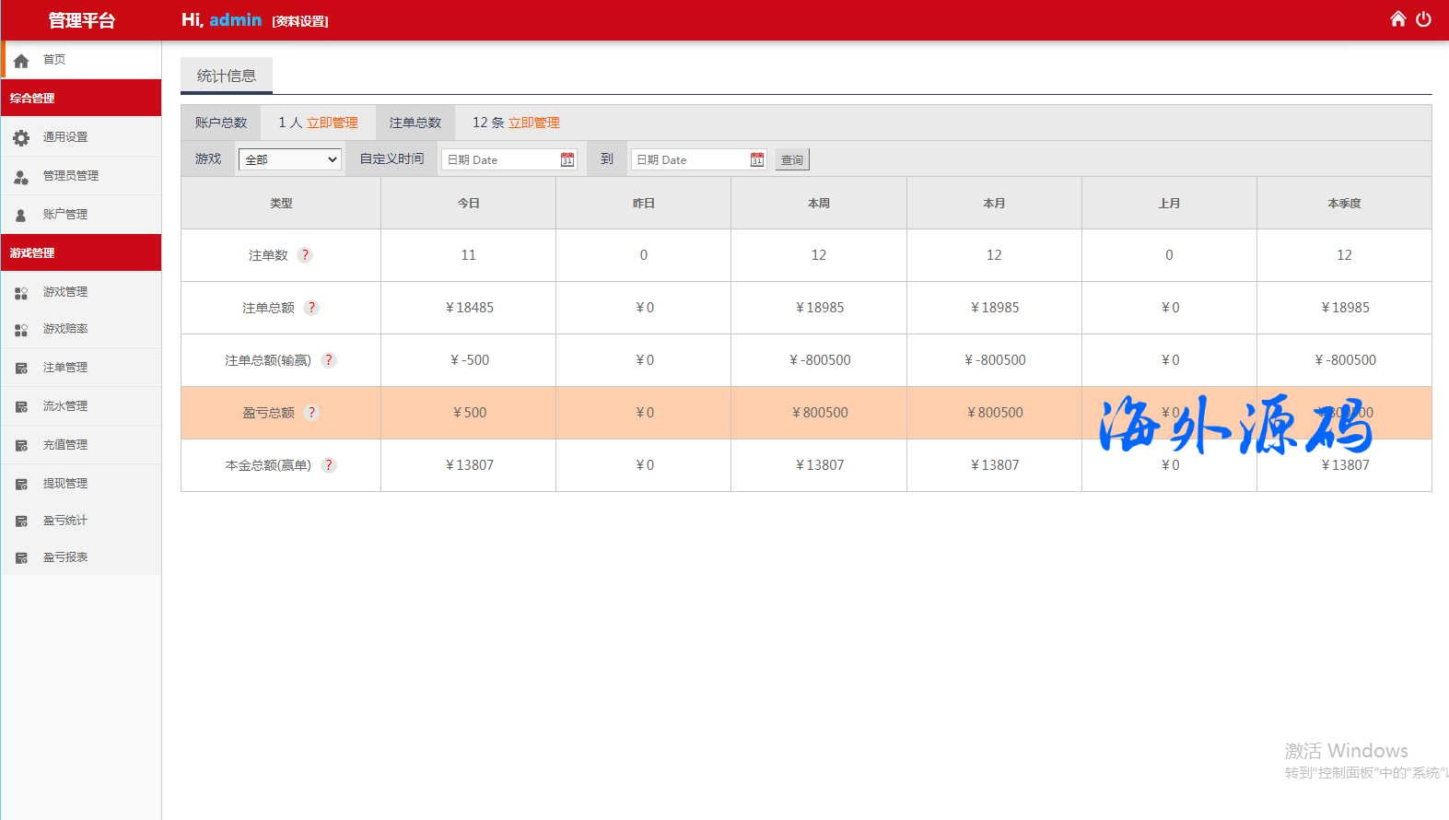
Task: Open 管理员管理 in sidebar menu
Action: coord(70,176)
